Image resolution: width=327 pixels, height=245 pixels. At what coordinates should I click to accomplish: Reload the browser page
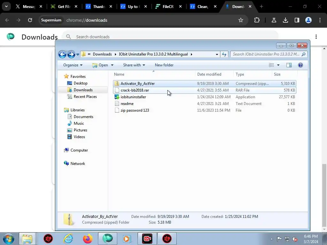[30, 20]
